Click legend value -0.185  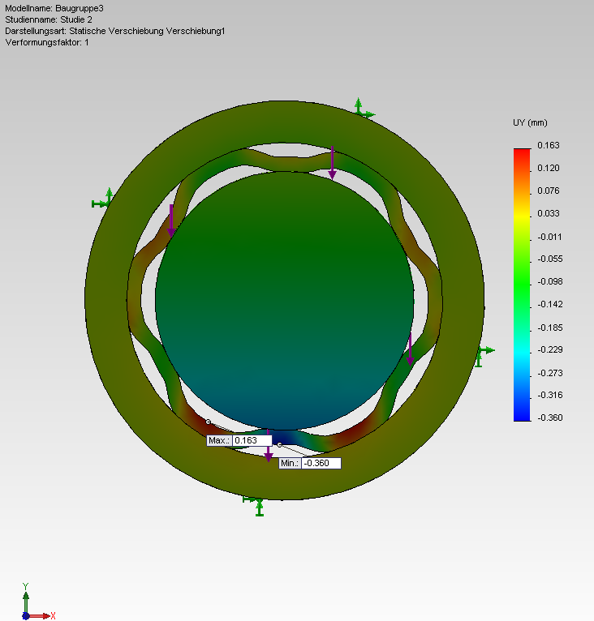(549, 328)
